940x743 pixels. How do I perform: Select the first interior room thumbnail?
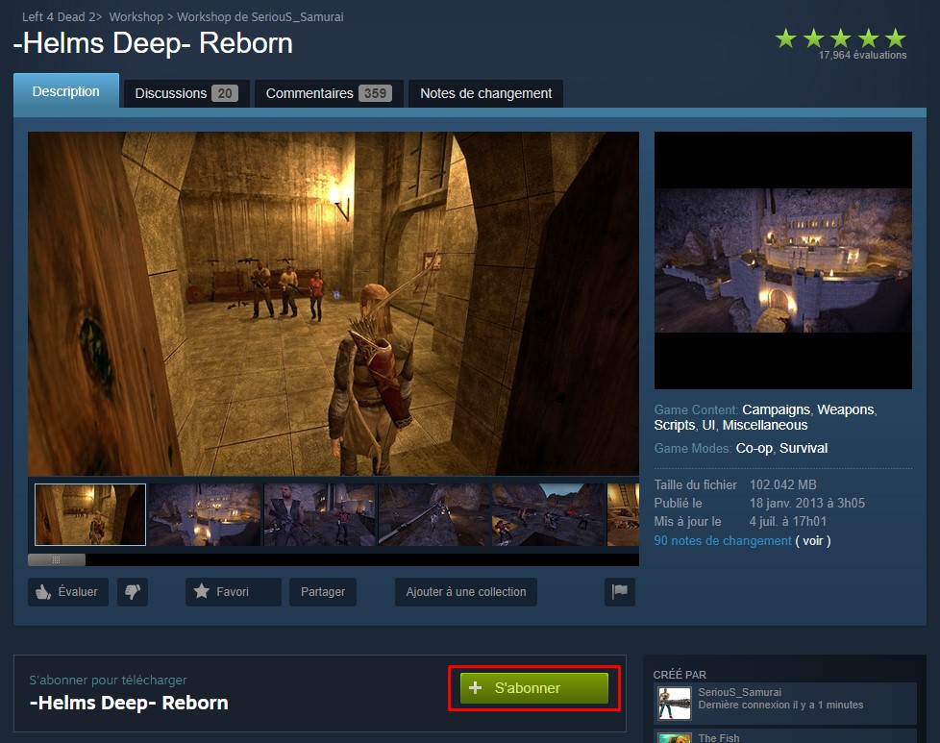(x=90, y=514)
